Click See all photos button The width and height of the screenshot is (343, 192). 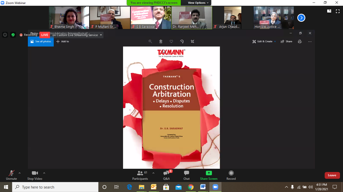[x=41, y=41]
